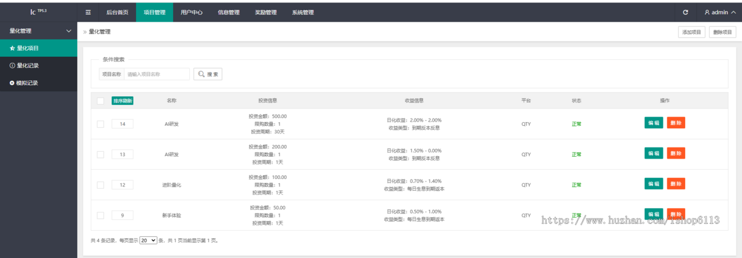This screenshot has width=742, height=258.
Task: Click the logo in top-left corner
Action: coord(38,12)
